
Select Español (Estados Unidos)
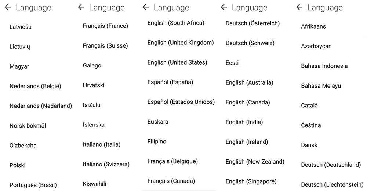[181, 102]
